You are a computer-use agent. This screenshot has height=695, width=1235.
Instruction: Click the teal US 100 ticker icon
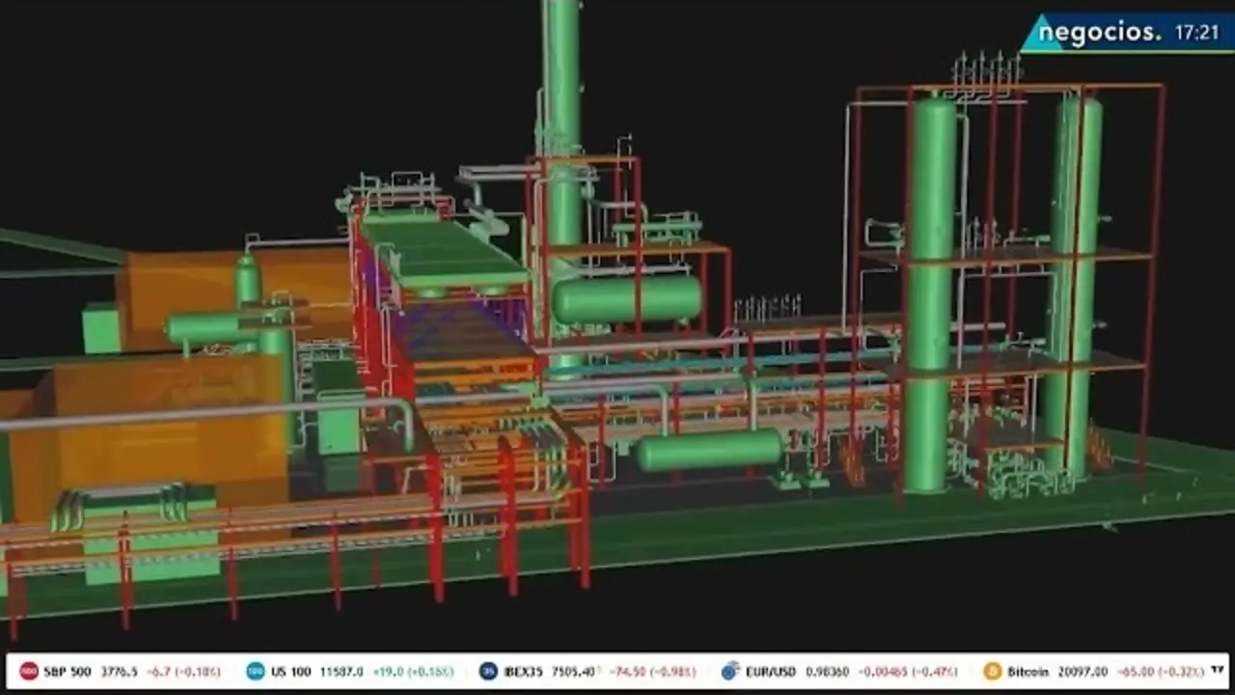point(255,671)
